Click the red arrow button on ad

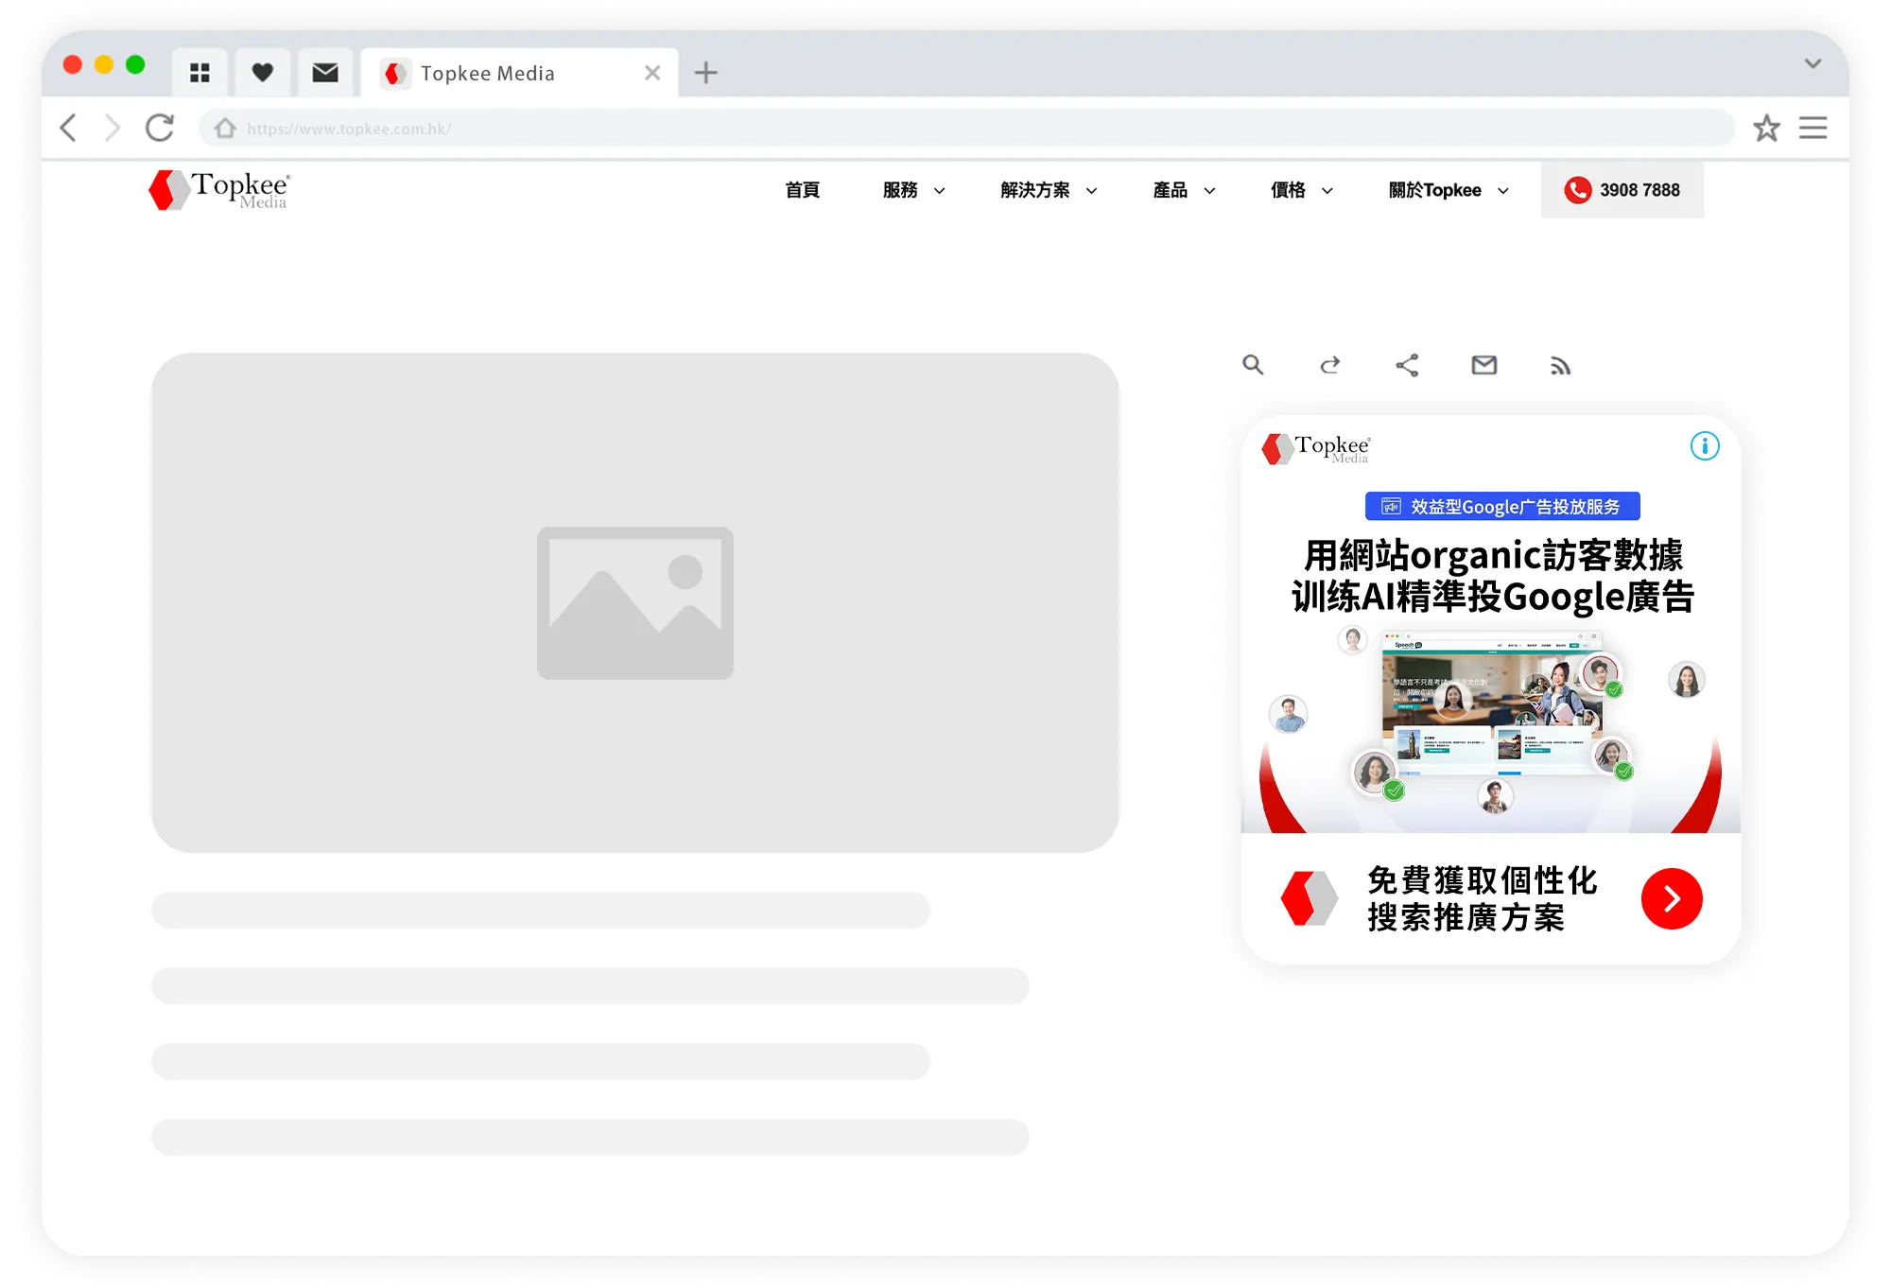click(1671, 898)
